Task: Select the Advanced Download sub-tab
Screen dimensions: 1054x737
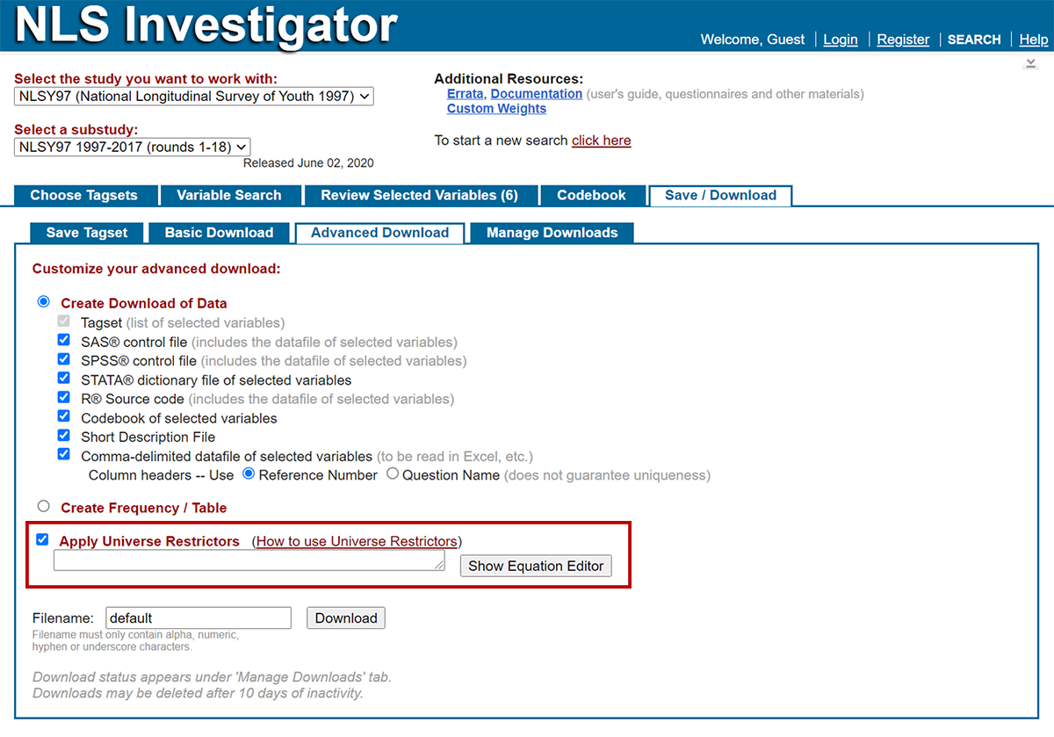Action: coord(380,233)
